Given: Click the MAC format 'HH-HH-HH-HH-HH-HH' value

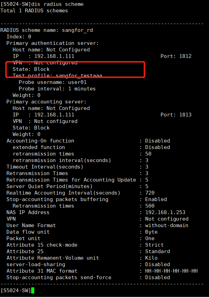Looking at the screenshot, I should coord(171,271).
